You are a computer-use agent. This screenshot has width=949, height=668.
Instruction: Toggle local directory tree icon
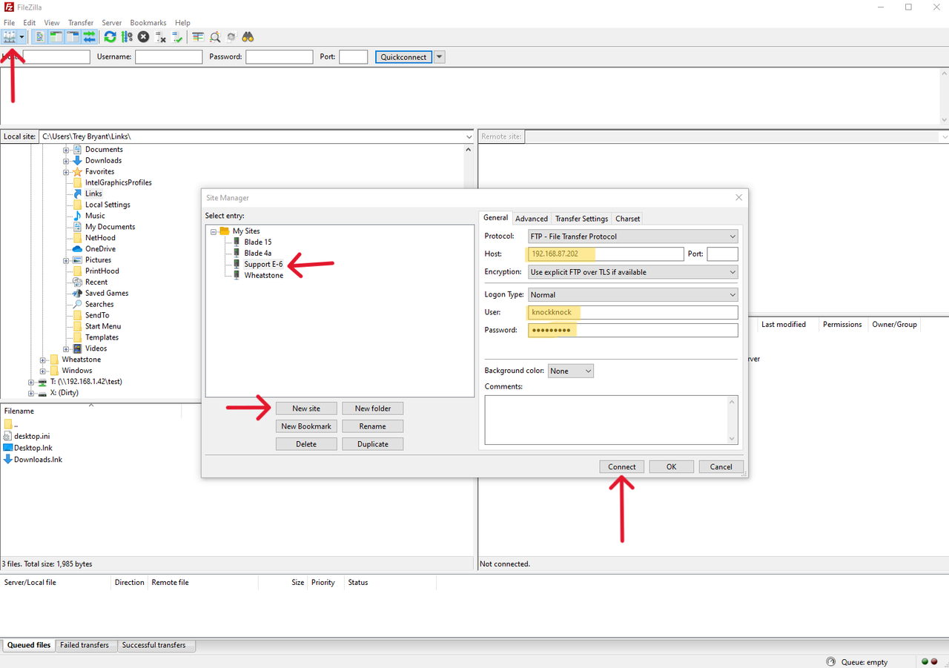pos(56,36)
